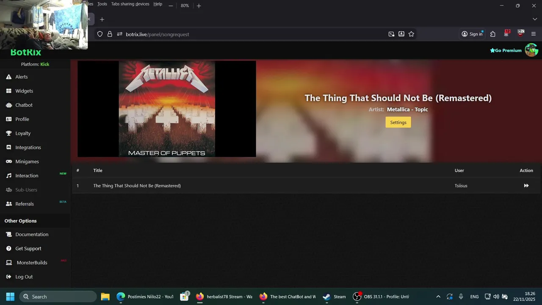This screenshot has width=542, height=305.
Task: Select the queue row's song title text
Action: [x=137, y=186]
